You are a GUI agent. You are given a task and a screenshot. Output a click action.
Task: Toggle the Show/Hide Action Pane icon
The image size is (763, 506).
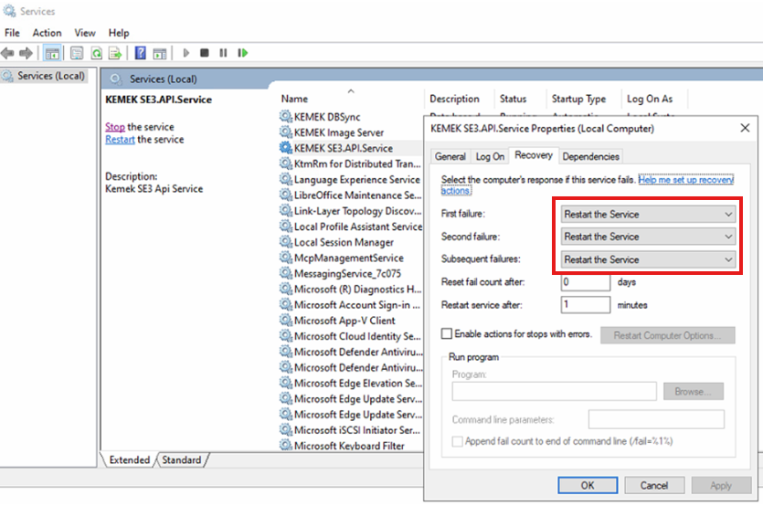coord(160,53)
